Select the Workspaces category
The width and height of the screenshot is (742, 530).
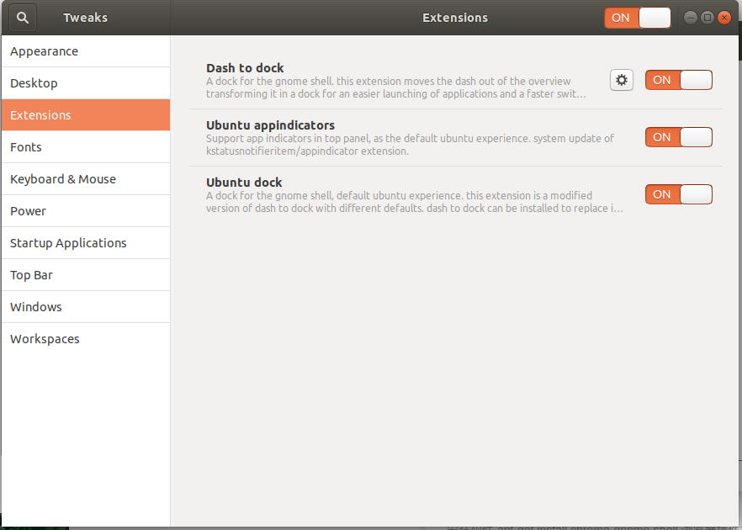tap(45, 339)
